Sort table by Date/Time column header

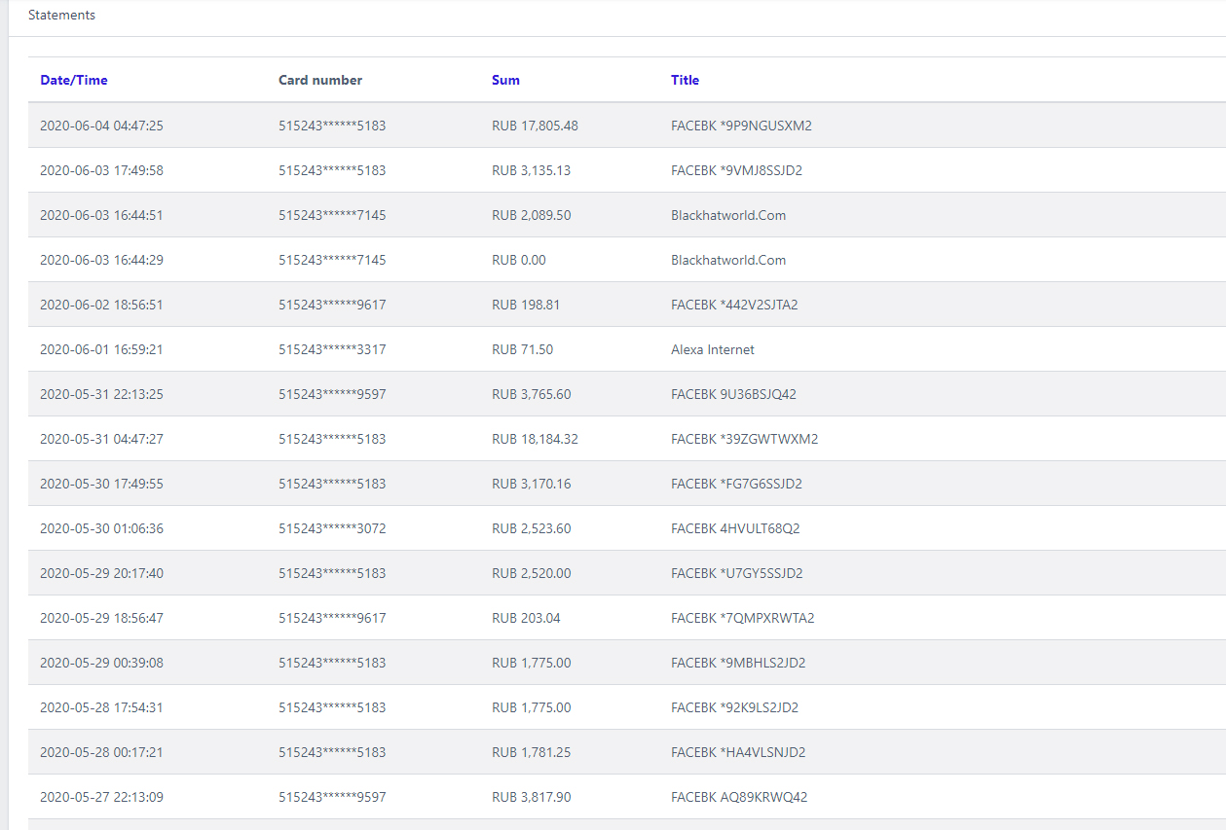pos(74,80)
